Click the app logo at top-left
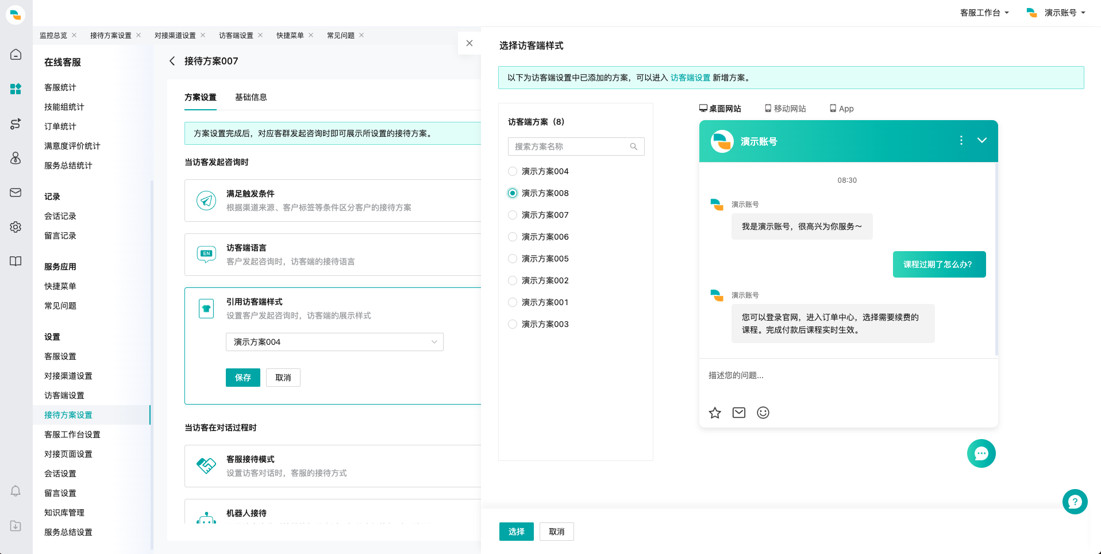The height and width of the screenshot is (554, 1101). [16, 15]
